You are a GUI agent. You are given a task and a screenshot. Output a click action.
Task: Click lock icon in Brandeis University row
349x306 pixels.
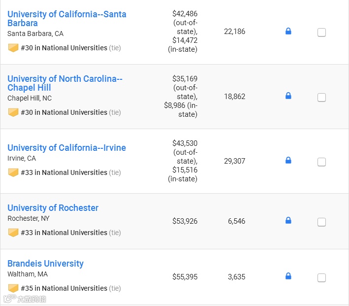[288, 276]
